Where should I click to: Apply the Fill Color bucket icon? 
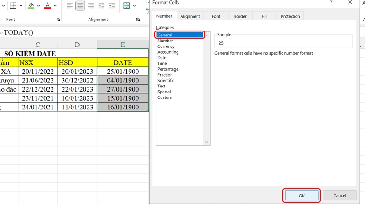31,5
